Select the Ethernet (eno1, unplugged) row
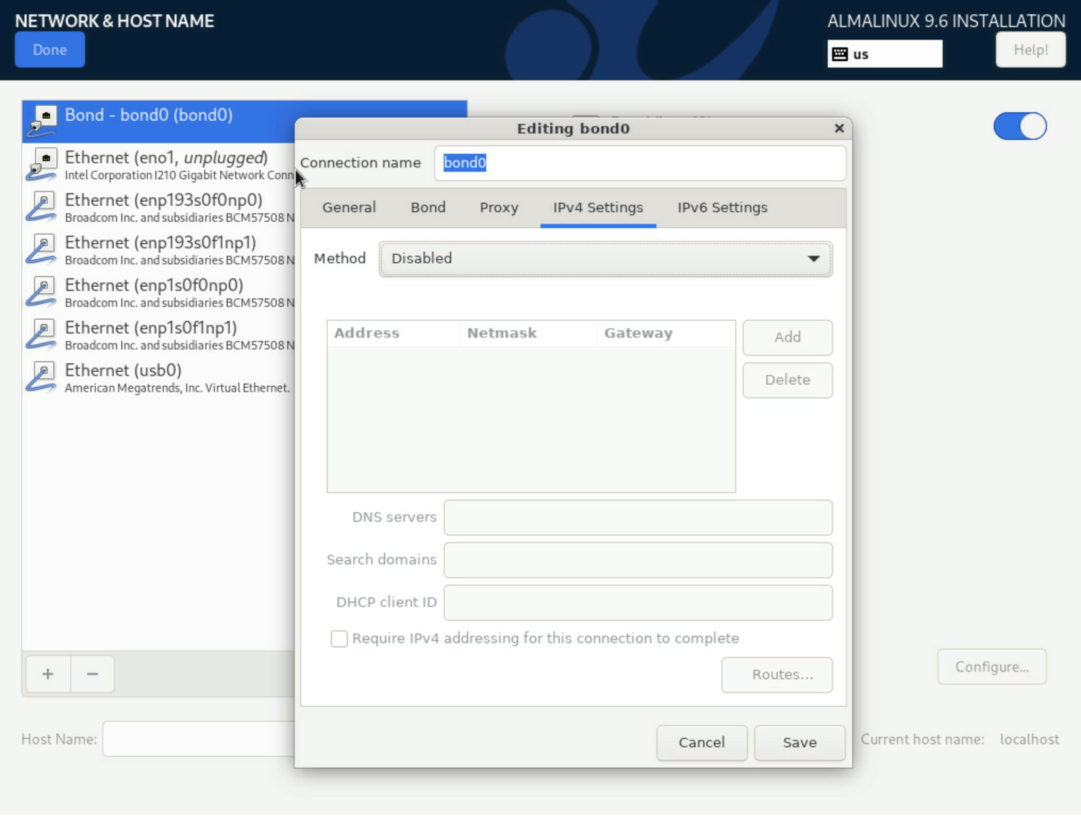The height and width of the screenshot is (816, 1081). tap(159, 164)
